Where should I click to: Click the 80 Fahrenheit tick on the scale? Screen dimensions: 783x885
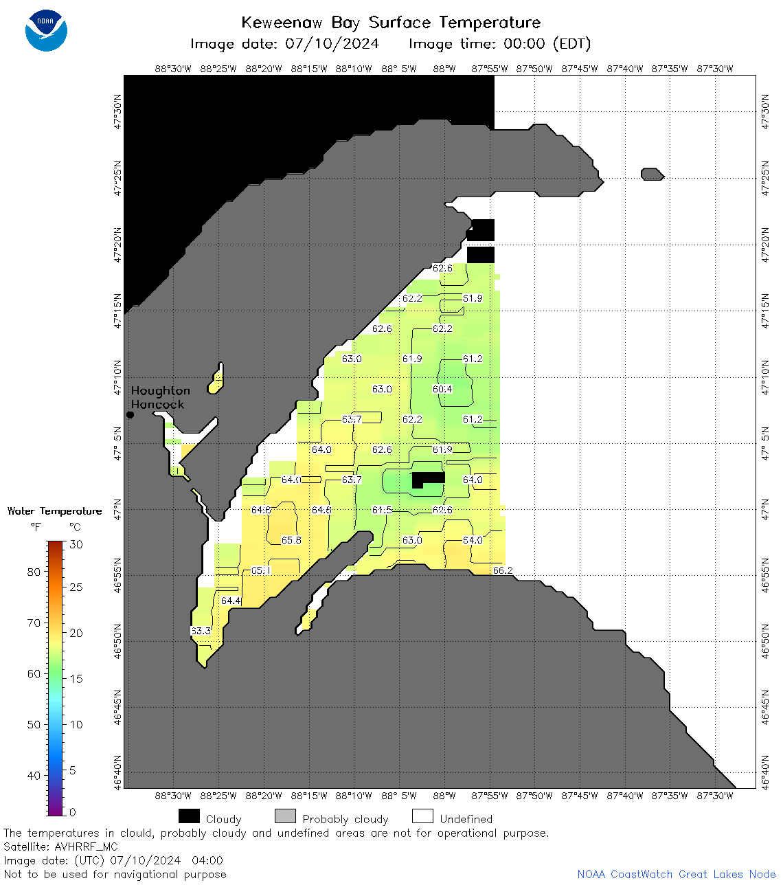34,572
